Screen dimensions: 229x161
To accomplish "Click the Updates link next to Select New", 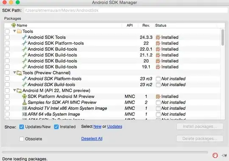I will [114, 127].
